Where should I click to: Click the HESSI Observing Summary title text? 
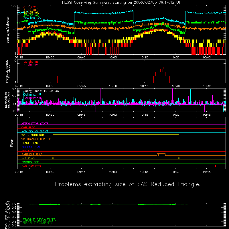coord(121,3)
